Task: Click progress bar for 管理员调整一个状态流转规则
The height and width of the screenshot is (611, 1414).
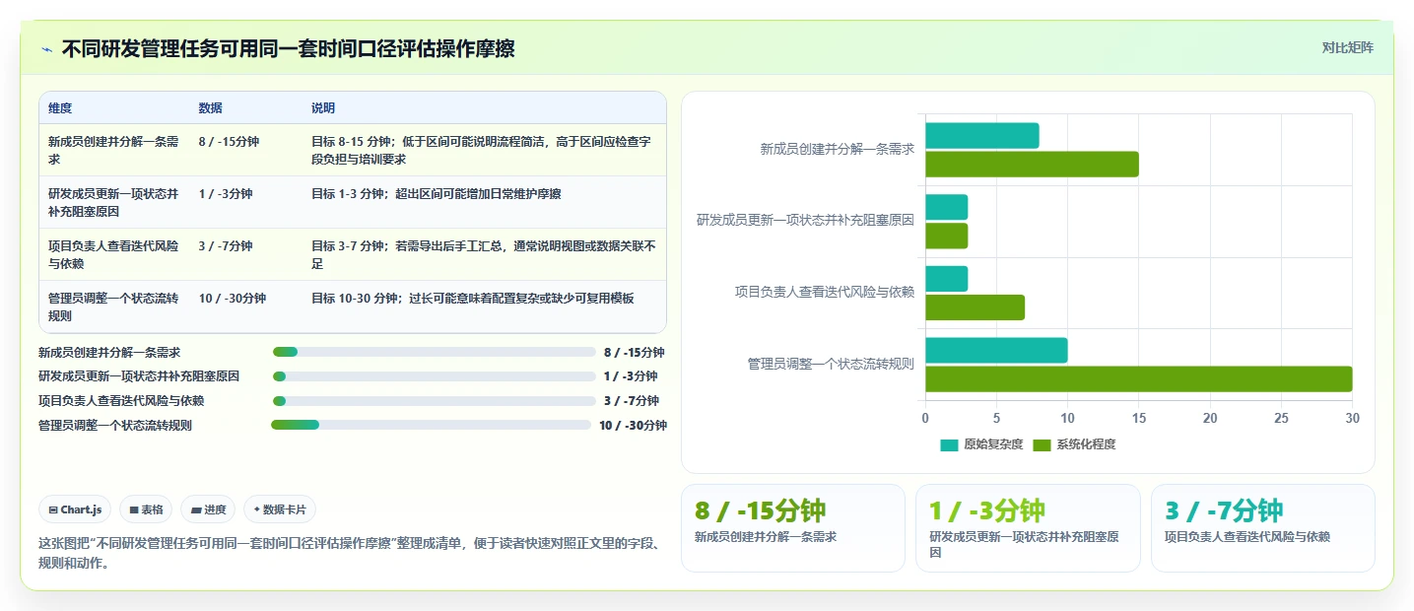Action: tap(431, 425)
